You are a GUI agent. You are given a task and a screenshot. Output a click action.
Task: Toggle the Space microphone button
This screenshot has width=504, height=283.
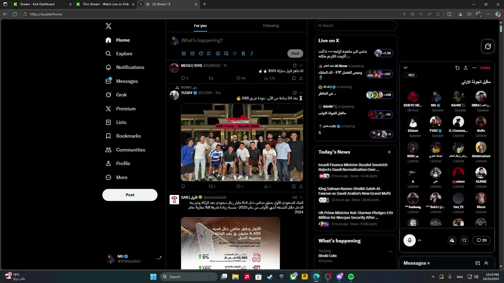(409, 240)
